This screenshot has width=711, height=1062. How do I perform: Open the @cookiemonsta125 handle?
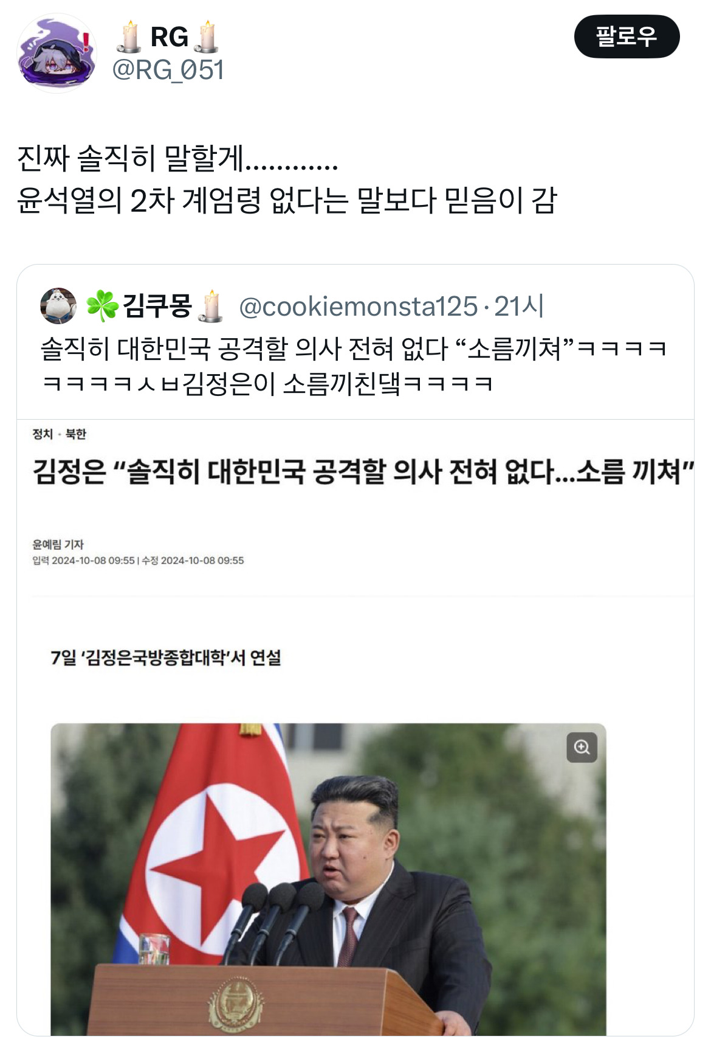point(359,307)
